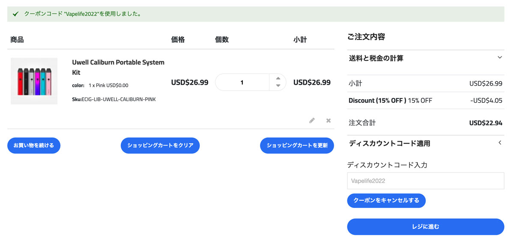Image resolution: width=514 pixels, height=243 pixels.
Task: Increase quantity with the up arrow
Action: coord(278,78)
